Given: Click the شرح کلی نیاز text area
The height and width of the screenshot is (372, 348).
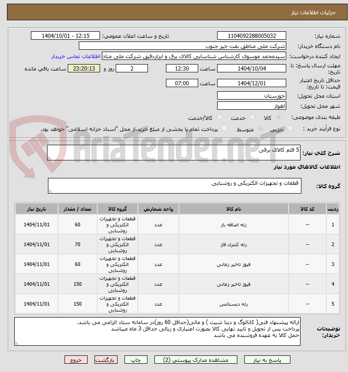Looking at the screenshot, I should click(x=174, y=153).
